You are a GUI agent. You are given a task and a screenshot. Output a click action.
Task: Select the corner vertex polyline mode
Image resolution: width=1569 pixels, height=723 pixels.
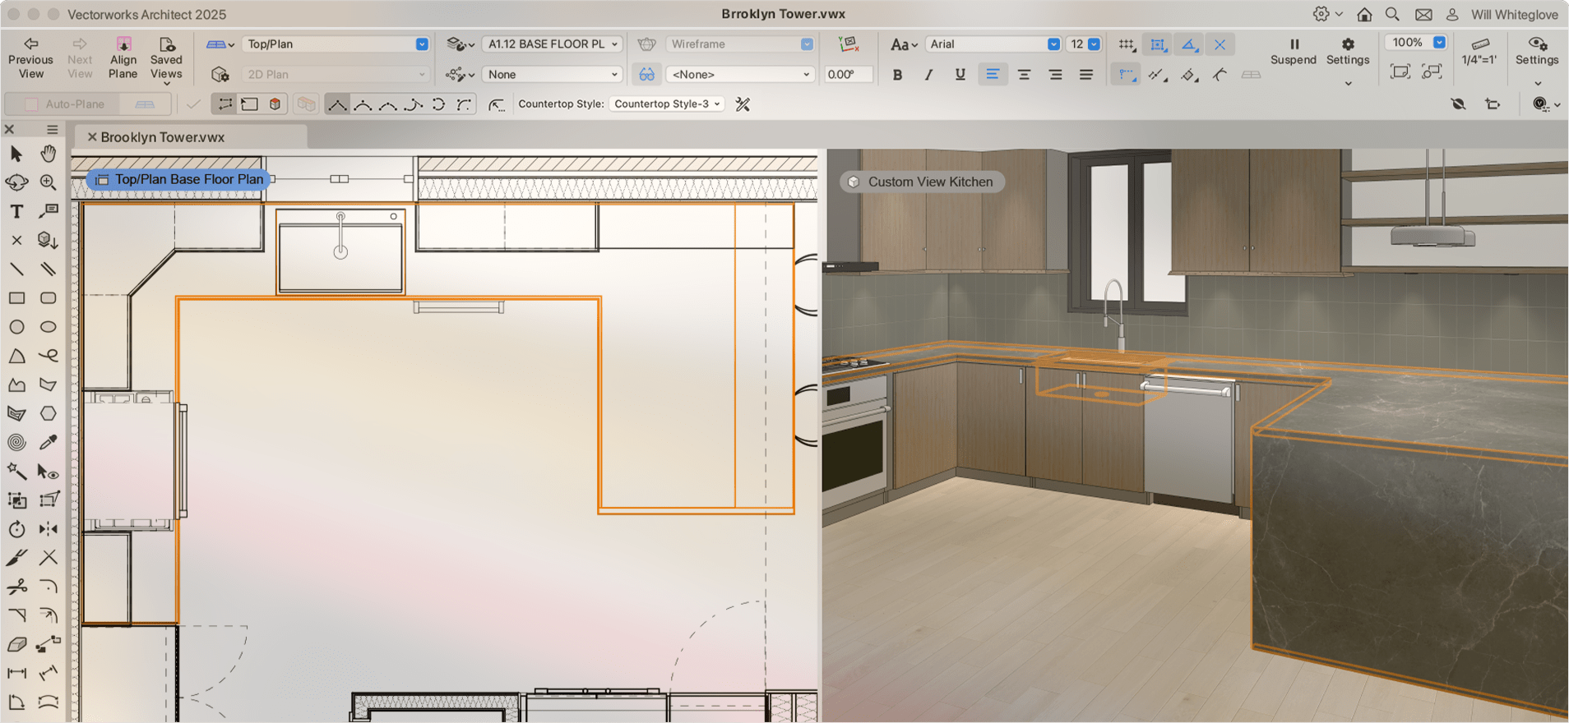tap(337, 104)
